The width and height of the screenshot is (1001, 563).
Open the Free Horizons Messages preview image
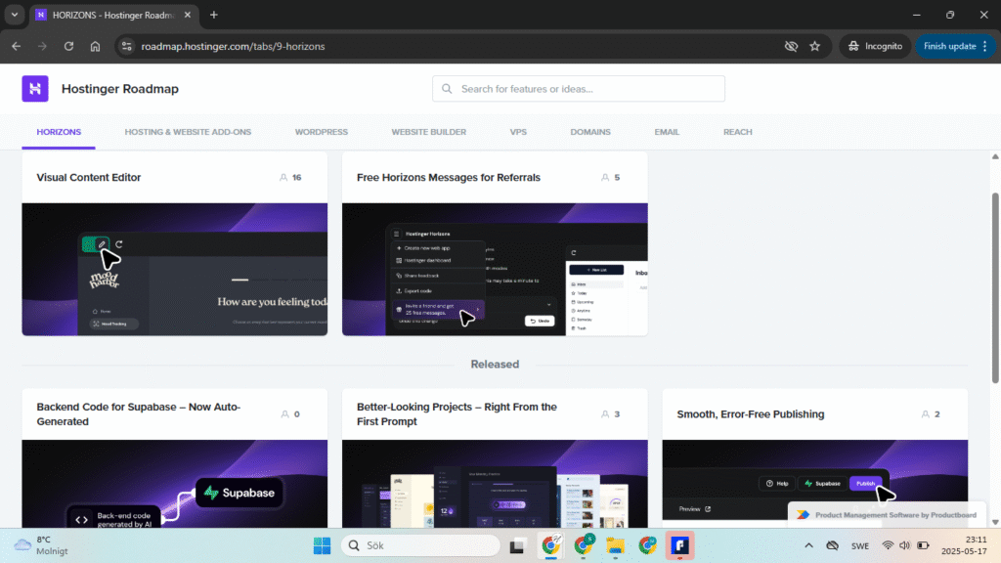pos(495,270)
